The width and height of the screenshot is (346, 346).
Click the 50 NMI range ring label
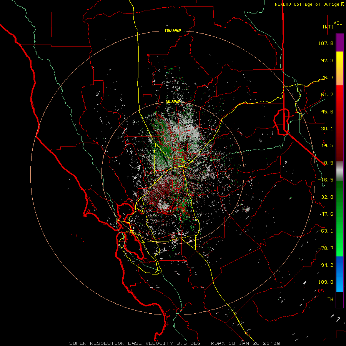[x=173, y=102]
